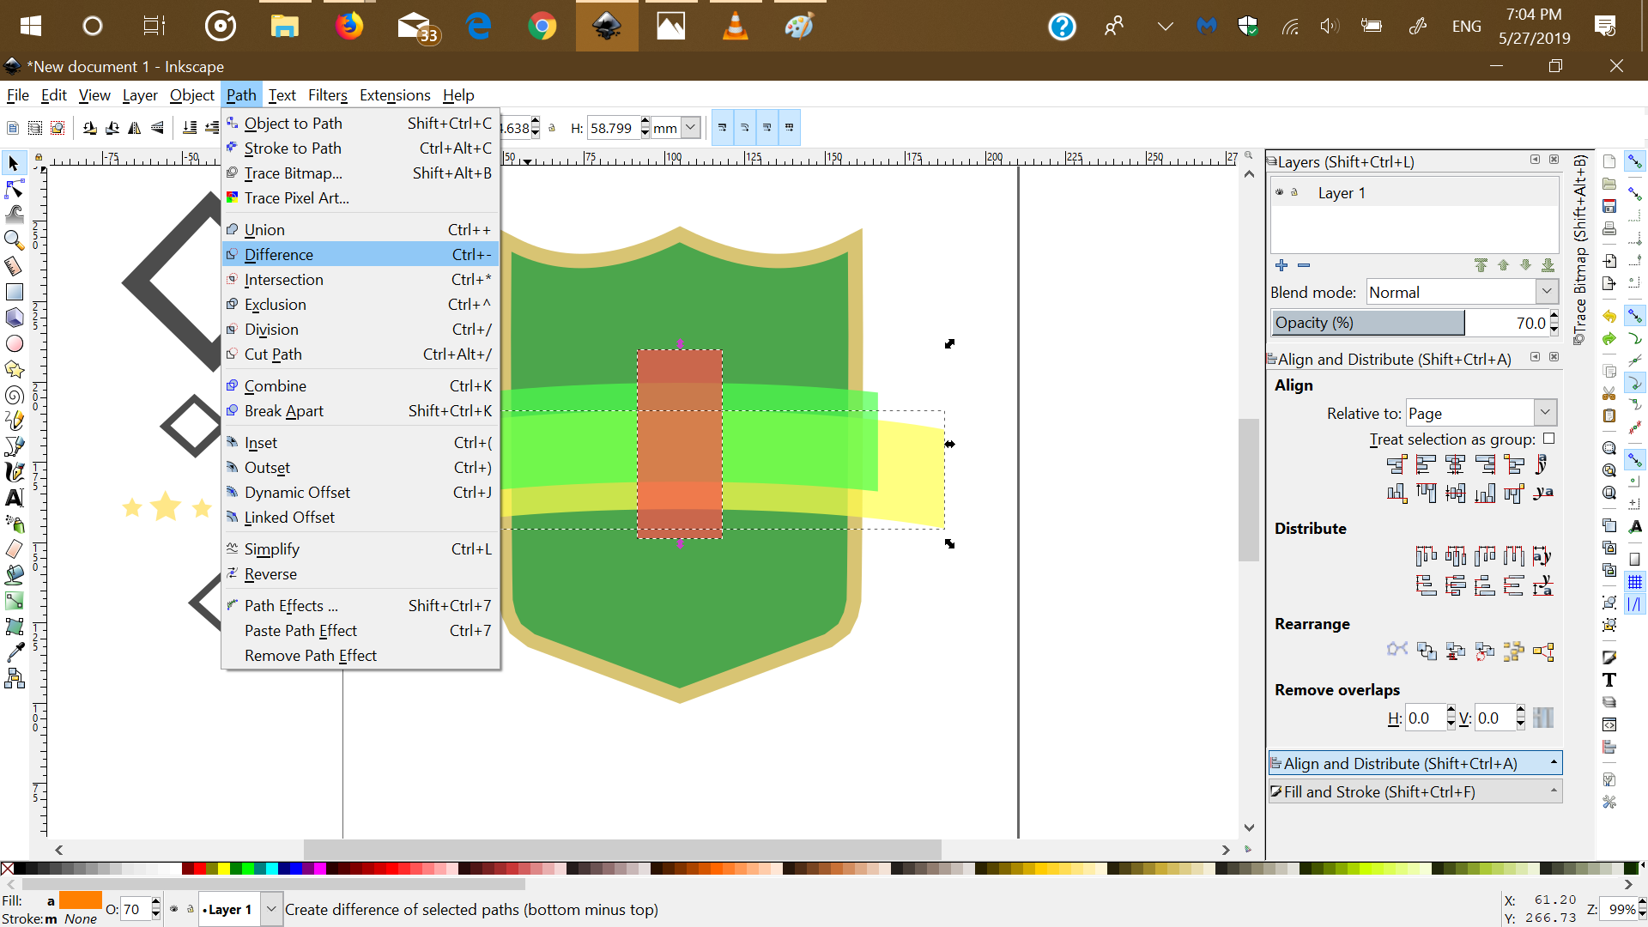Toggle the lock icon of Layer 1

click(1294, 192)
